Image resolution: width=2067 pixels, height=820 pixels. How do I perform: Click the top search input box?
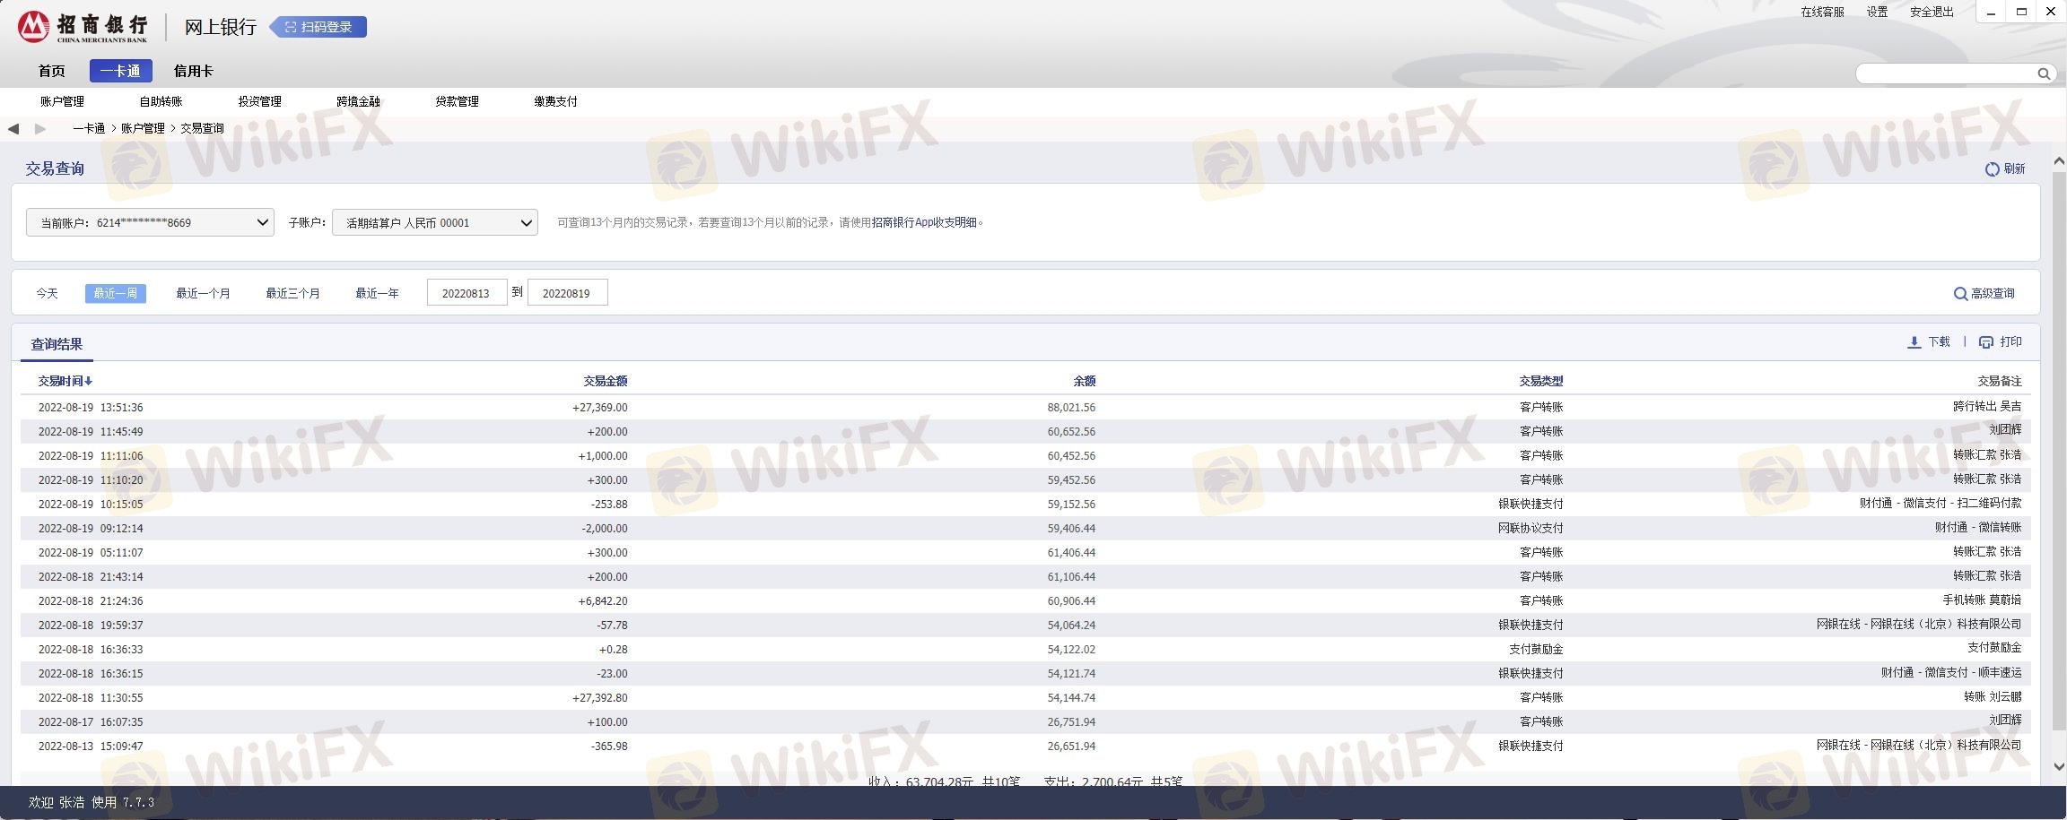(x=1945, y=73)
